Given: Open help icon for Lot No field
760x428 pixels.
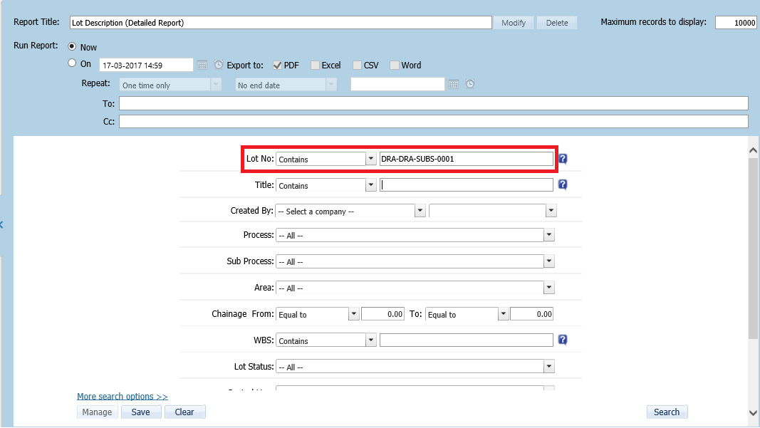Looking at the screenshot, I should [563, 159].
